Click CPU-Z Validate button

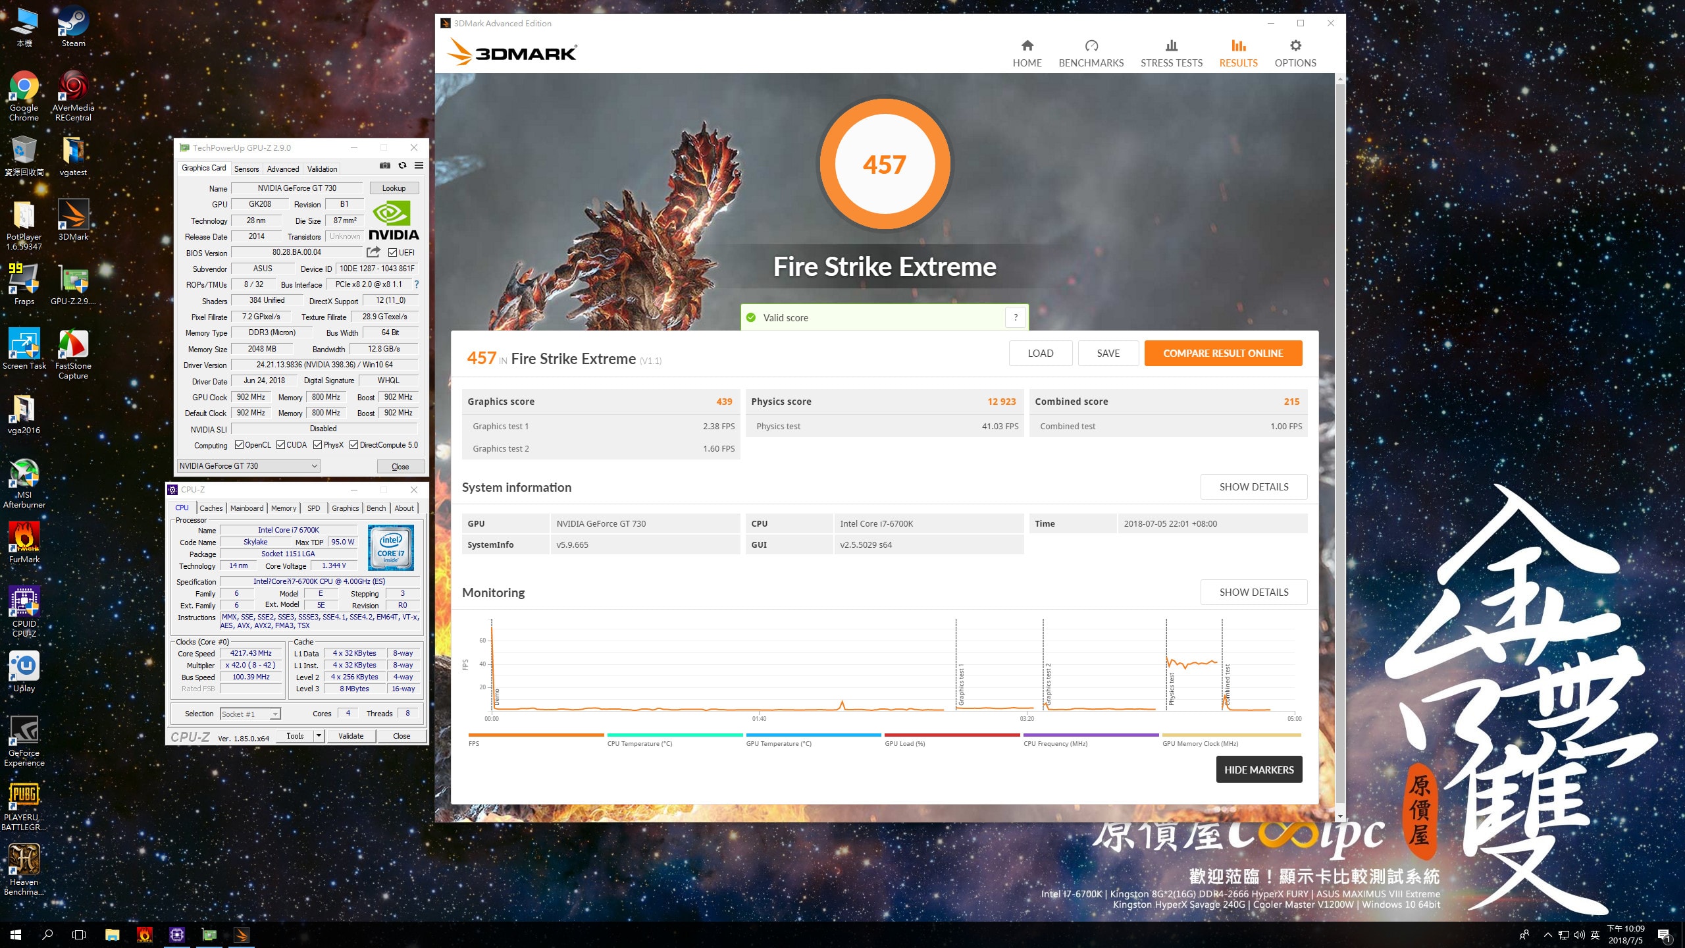[351, 736]
